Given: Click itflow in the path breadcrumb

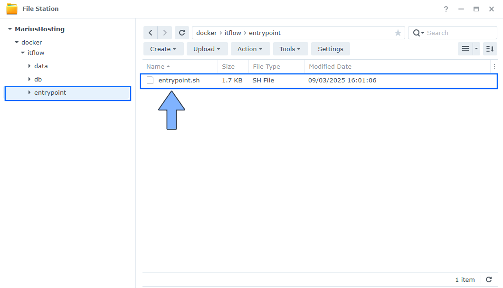Looking at the screenshot, I should (233, 33).
